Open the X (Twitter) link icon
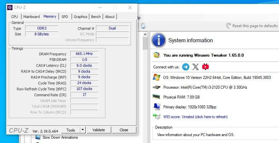Image resolution: width=279 pixels, height=143 pixels. [x=195, y=67]
